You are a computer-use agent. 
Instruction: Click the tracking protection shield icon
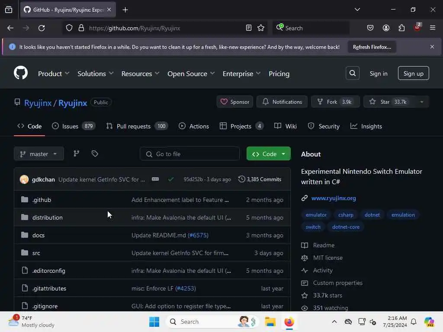point(69,28)
